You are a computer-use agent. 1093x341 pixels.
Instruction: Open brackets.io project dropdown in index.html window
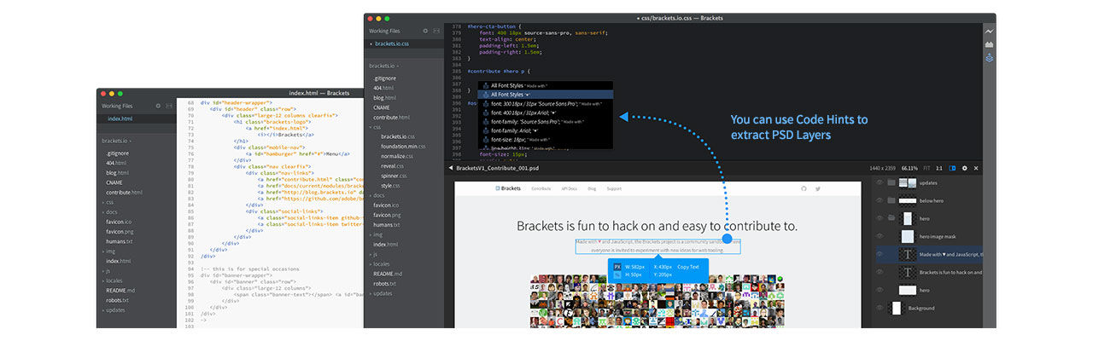[117, 141]
